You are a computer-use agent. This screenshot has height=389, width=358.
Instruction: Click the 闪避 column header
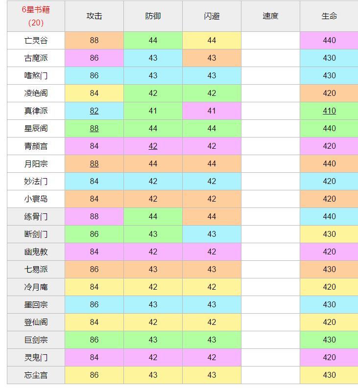[x=212, y=16]
